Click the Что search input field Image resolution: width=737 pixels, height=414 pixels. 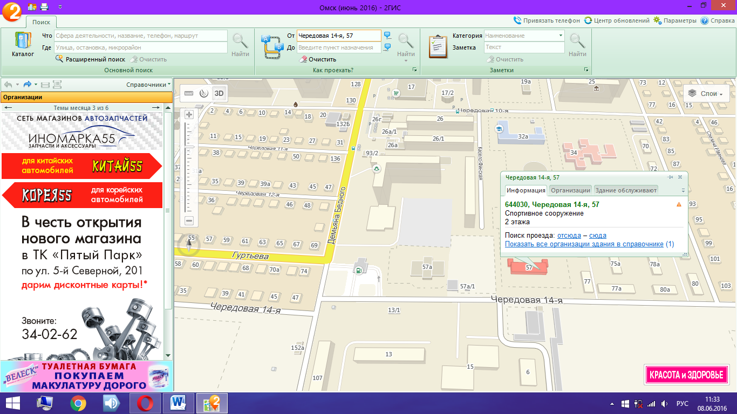pyautogui.click(x=141, y=36)
